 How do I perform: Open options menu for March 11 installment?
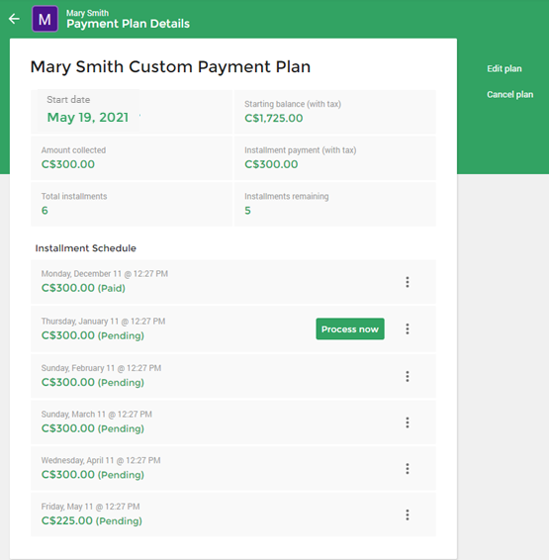tap(408, 422)
